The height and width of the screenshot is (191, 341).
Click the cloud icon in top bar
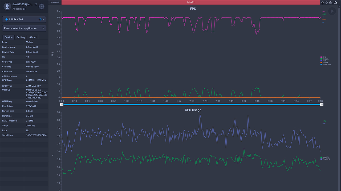click(335, 2)
